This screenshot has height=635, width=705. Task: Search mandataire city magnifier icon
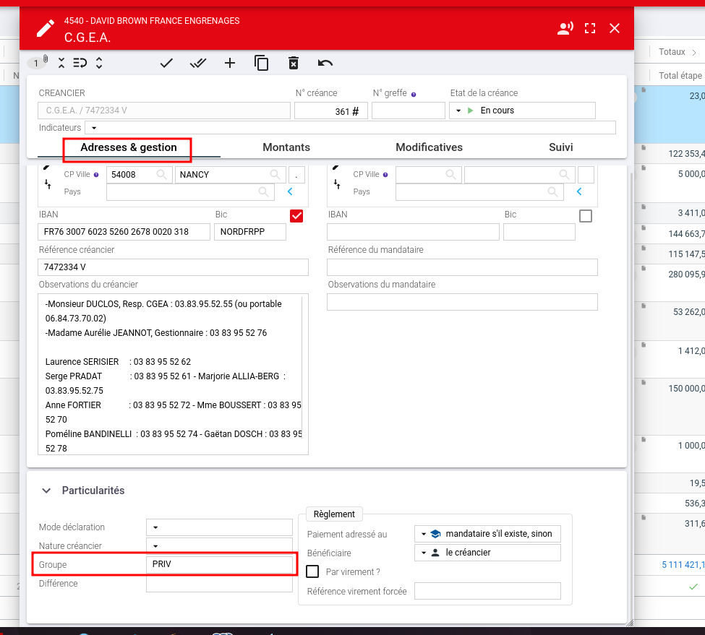point(564,174)
